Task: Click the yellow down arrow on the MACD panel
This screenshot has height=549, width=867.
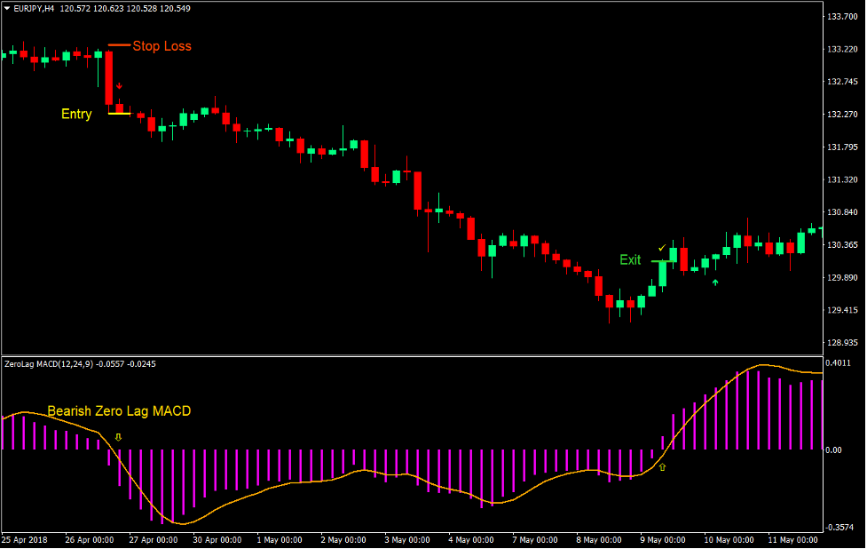Action: click(x=118, y=436)
